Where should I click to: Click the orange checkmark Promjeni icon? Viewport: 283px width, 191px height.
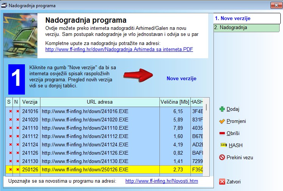coord(222,121)
